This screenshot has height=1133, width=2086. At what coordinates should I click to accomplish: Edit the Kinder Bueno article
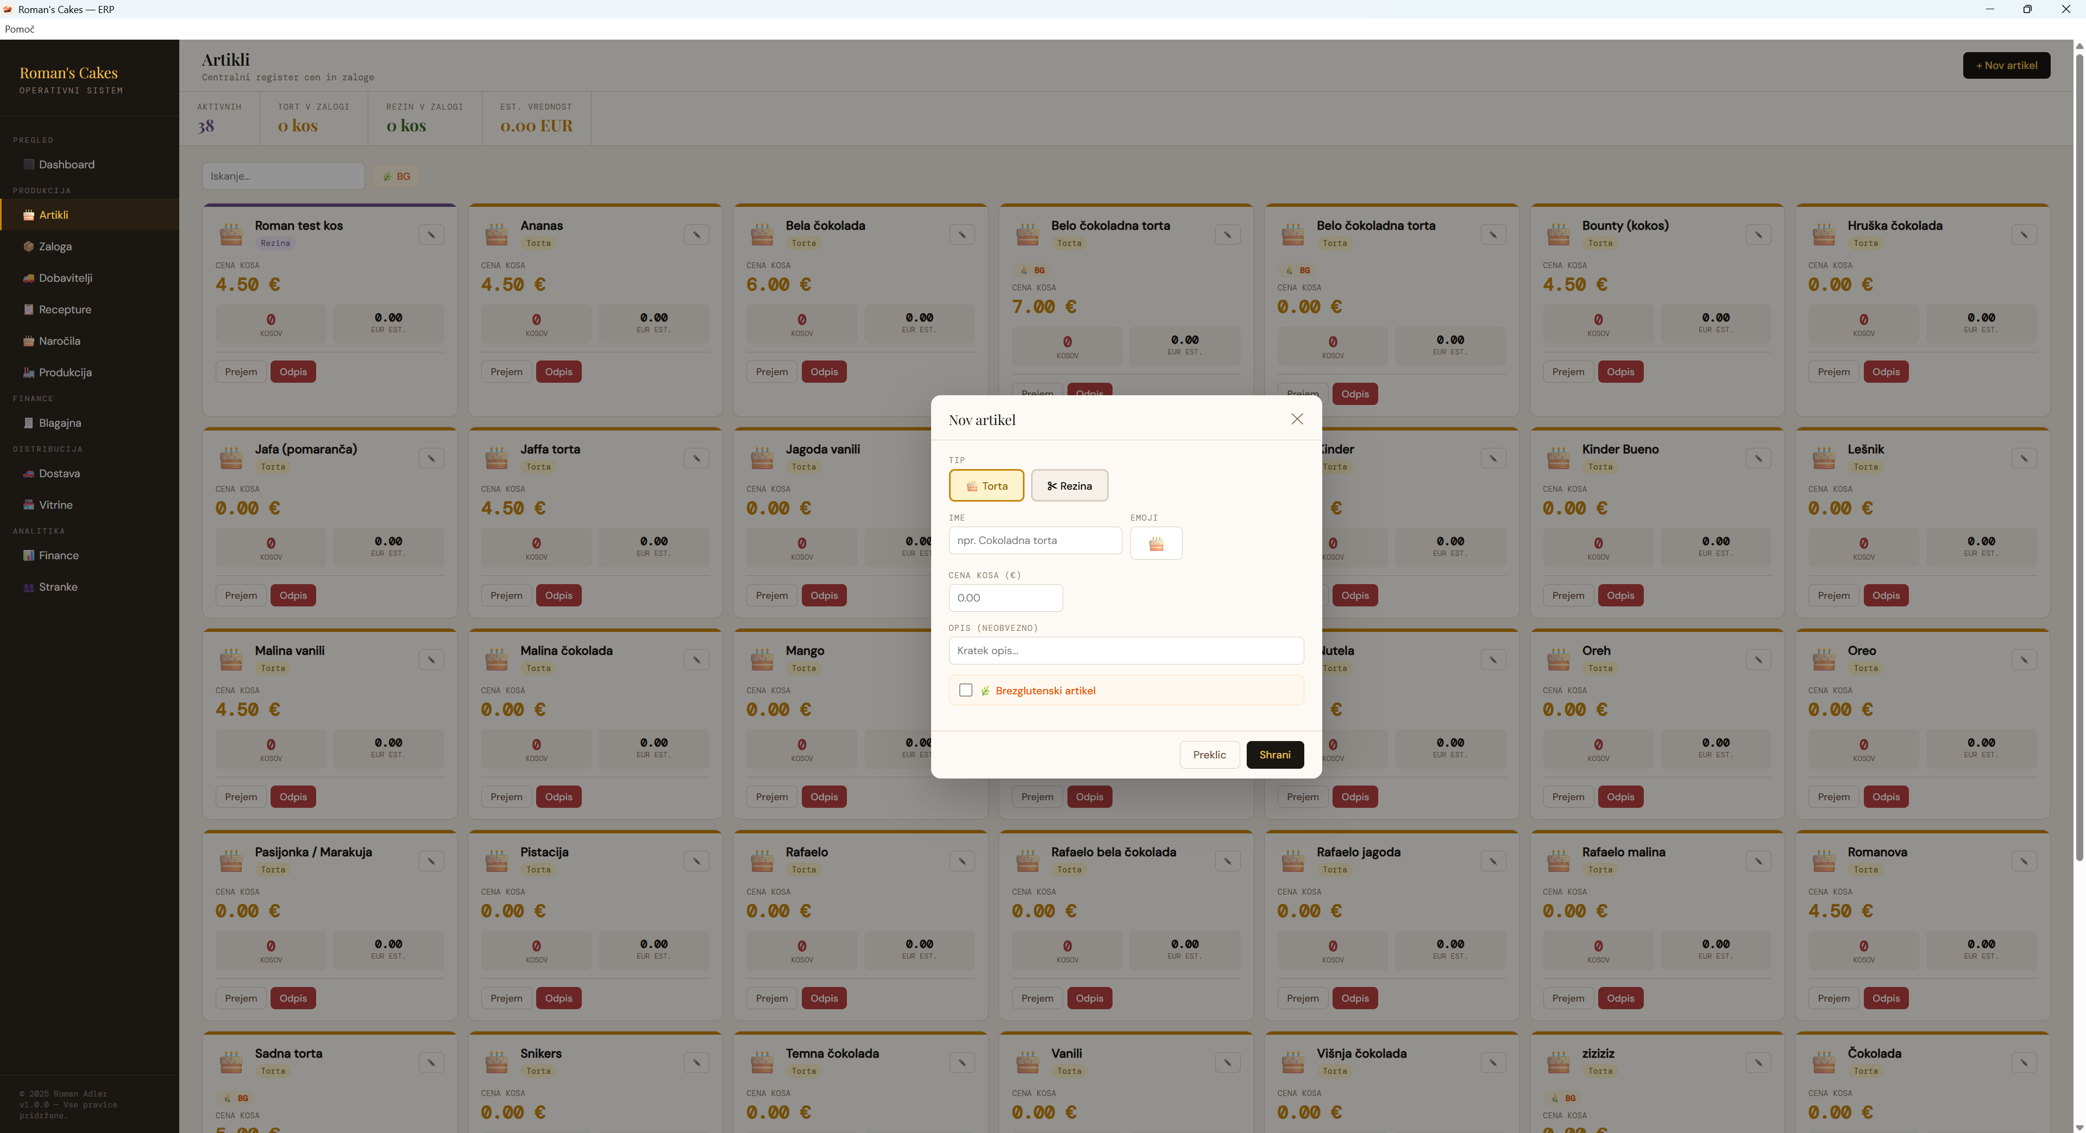coord(1759,458)
